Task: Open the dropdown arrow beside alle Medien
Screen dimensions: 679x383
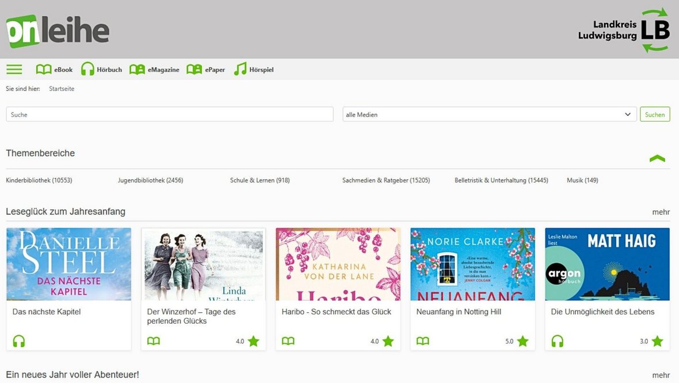Action: point(627,114)
